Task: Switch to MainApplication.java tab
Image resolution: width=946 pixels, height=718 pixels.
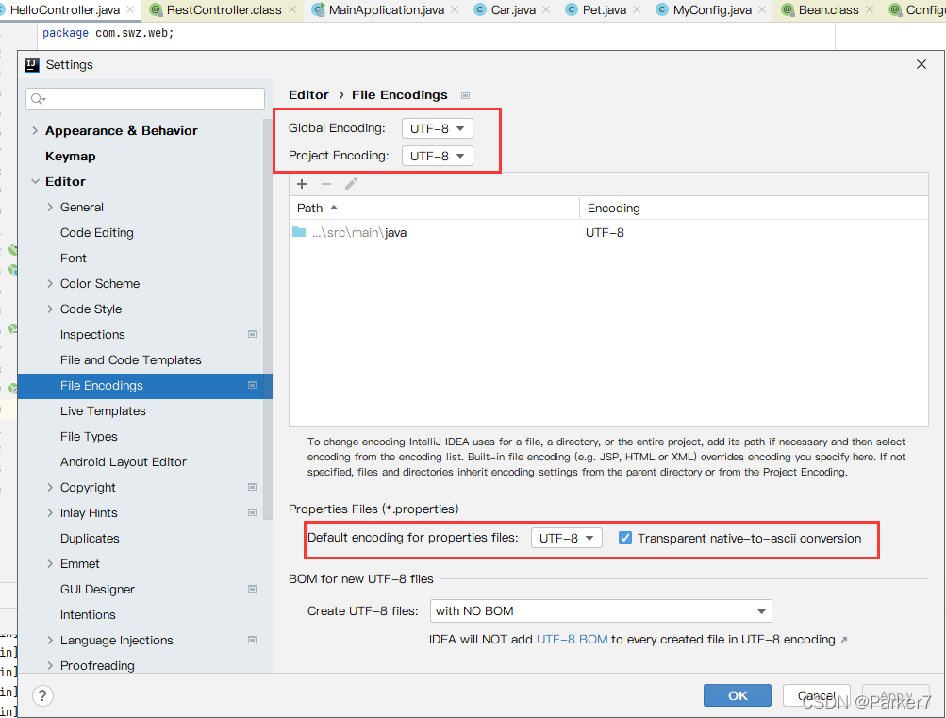Action: 386,10
